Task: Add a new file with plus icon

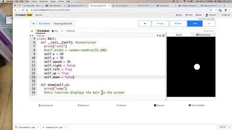Action: tap(157, 35)
